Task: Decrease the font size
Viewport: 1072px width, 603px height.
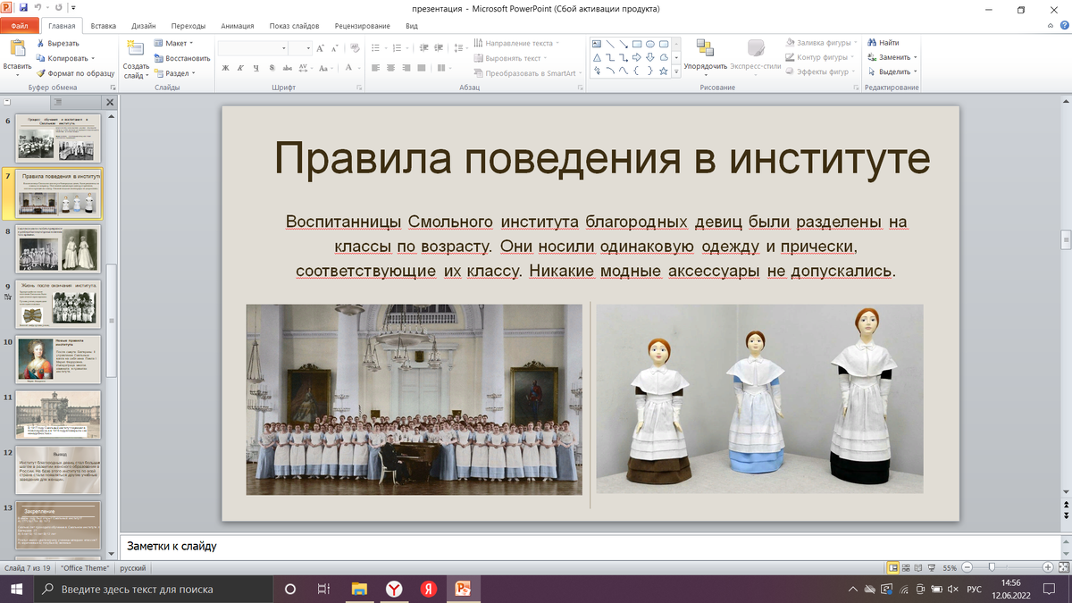Action: [x=334, y=46]
